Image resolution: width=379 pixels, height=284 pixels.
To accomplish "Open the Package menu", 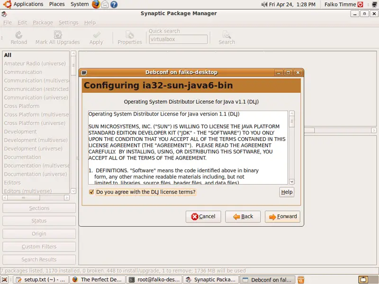I will point(43,23).
